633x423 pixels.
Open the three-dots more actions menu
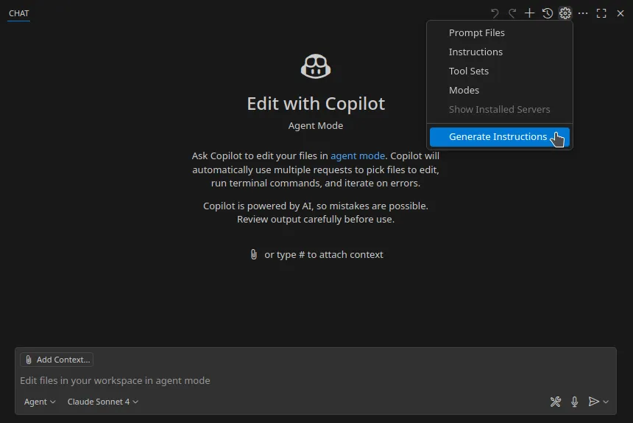coord(583,13)
